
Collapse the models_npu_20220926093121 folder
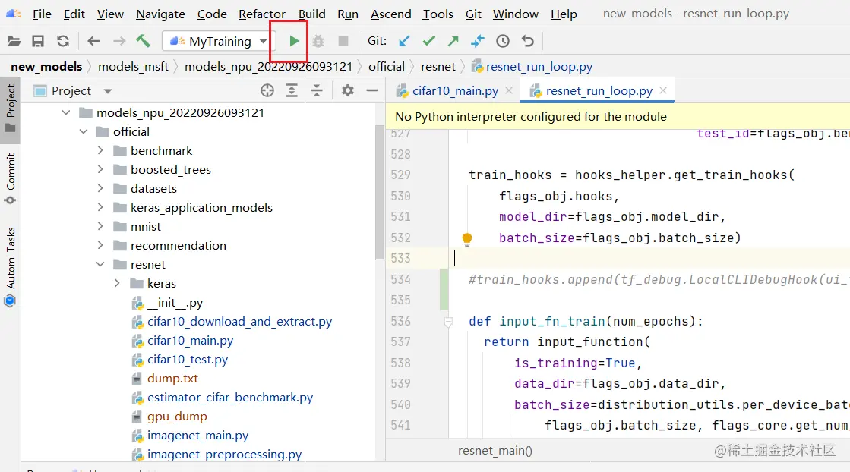[66, 112]
